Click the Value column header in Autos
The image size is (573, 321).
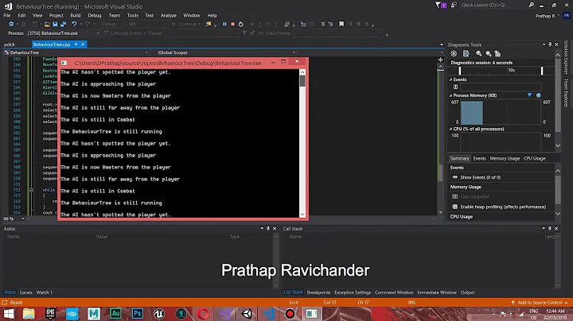[x=102, y=237]
